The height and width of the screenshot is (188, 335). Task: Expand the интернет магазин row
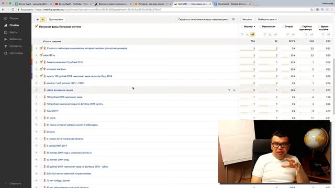point(36,69)
